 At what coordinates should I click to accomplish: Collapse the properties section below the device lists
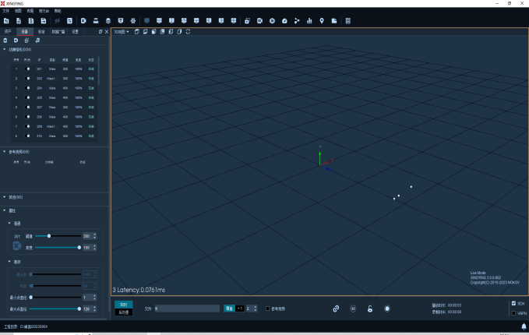[x=5, y=210]
